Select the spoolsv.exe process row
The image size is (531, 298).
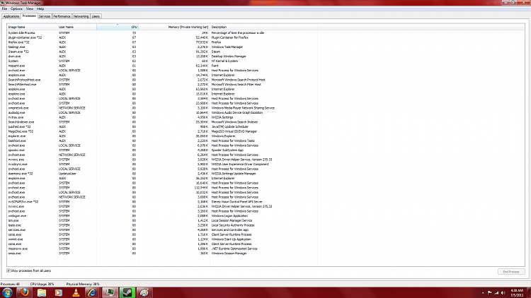(163, 150)
